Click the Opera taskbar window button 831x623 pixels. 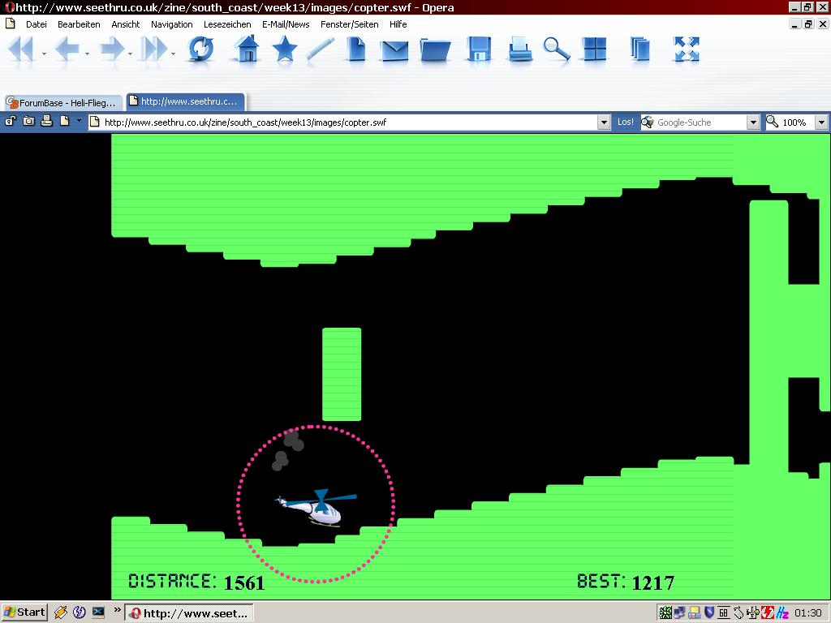189,613
